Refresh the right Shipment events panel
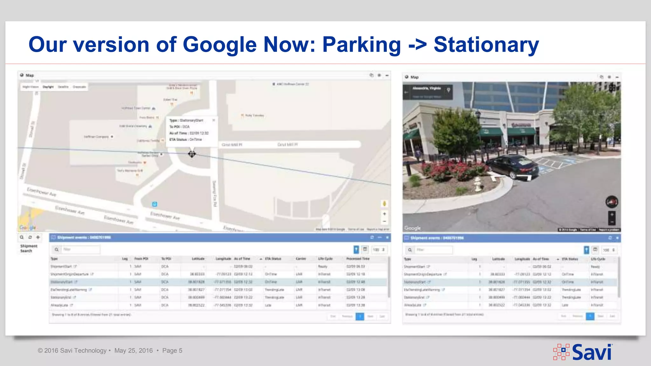This screenshot has width=651, height=366. 610,238
